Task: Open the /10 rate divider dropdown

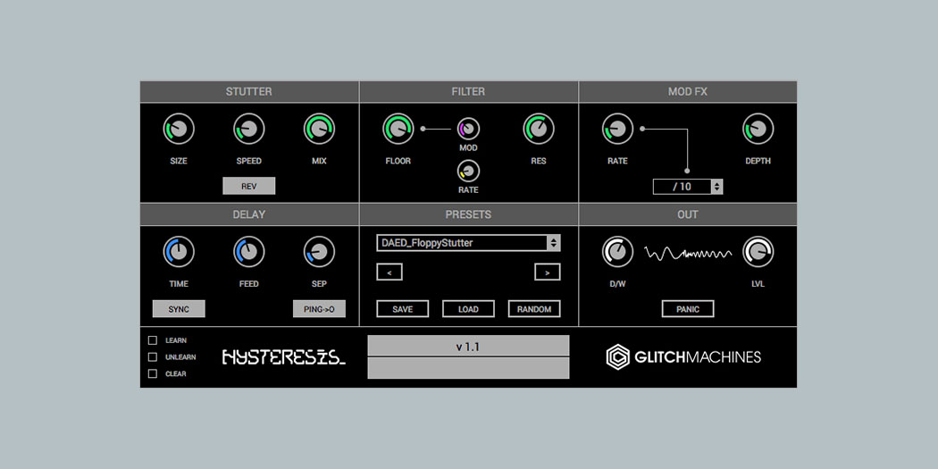Action: coord(687,187)
